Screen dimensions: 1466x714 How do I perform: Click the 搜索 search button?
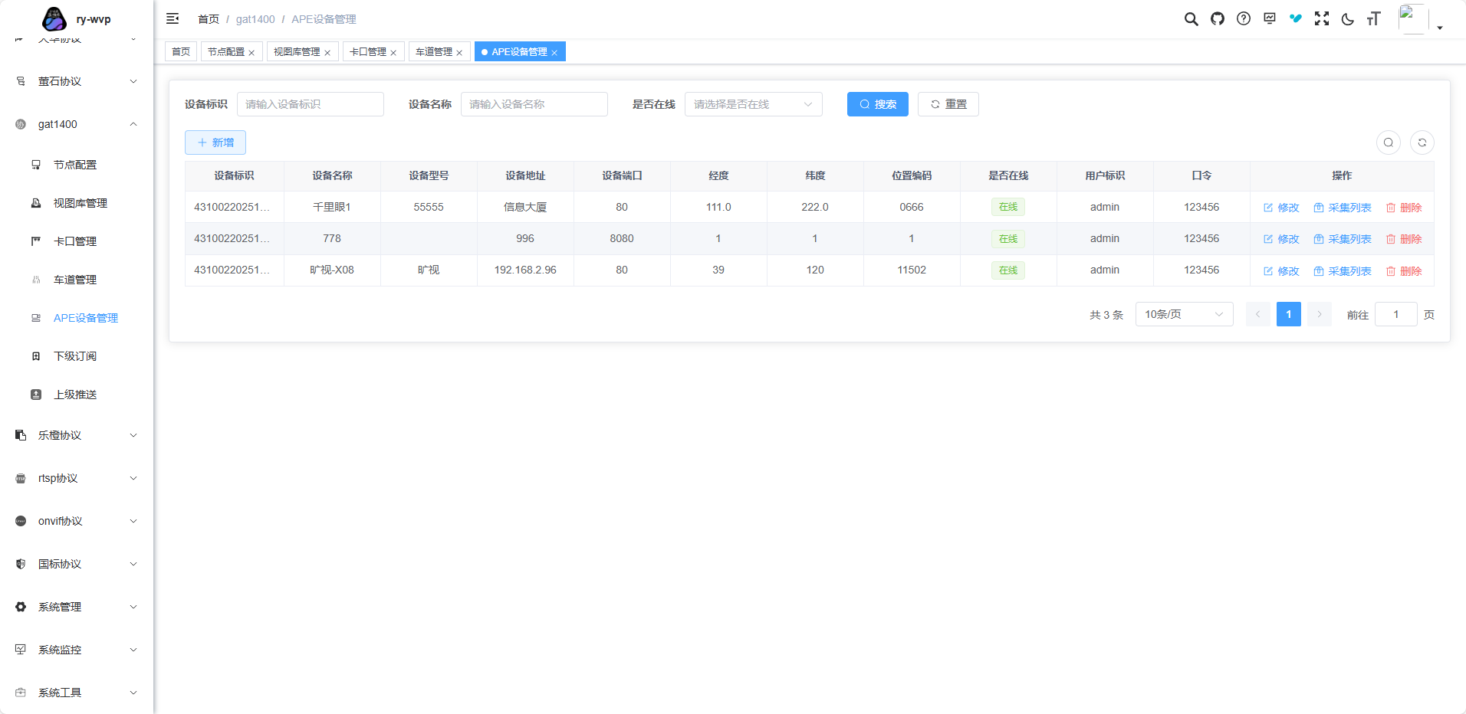877,104
